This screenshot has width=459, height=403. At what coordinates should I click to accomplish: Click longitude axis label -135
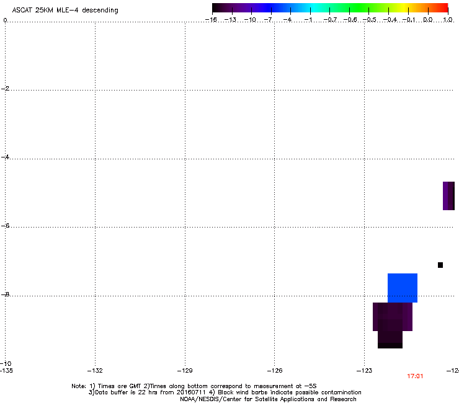[6, 371]
